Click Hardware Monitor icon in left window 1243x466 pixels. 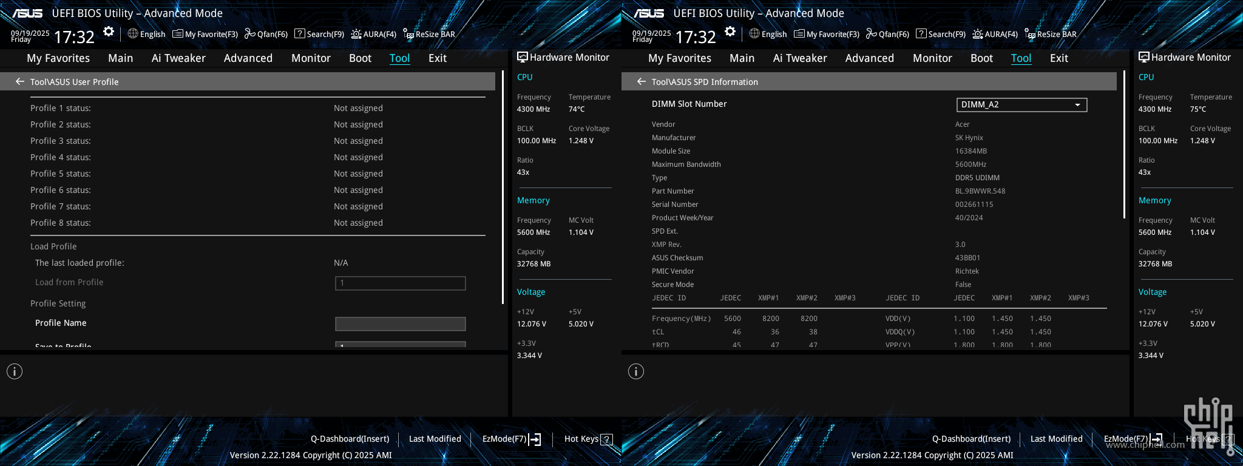[x=522, y=57]
